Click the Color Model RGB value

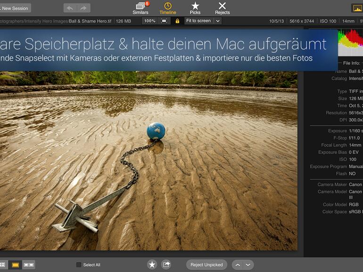point(354,205)
